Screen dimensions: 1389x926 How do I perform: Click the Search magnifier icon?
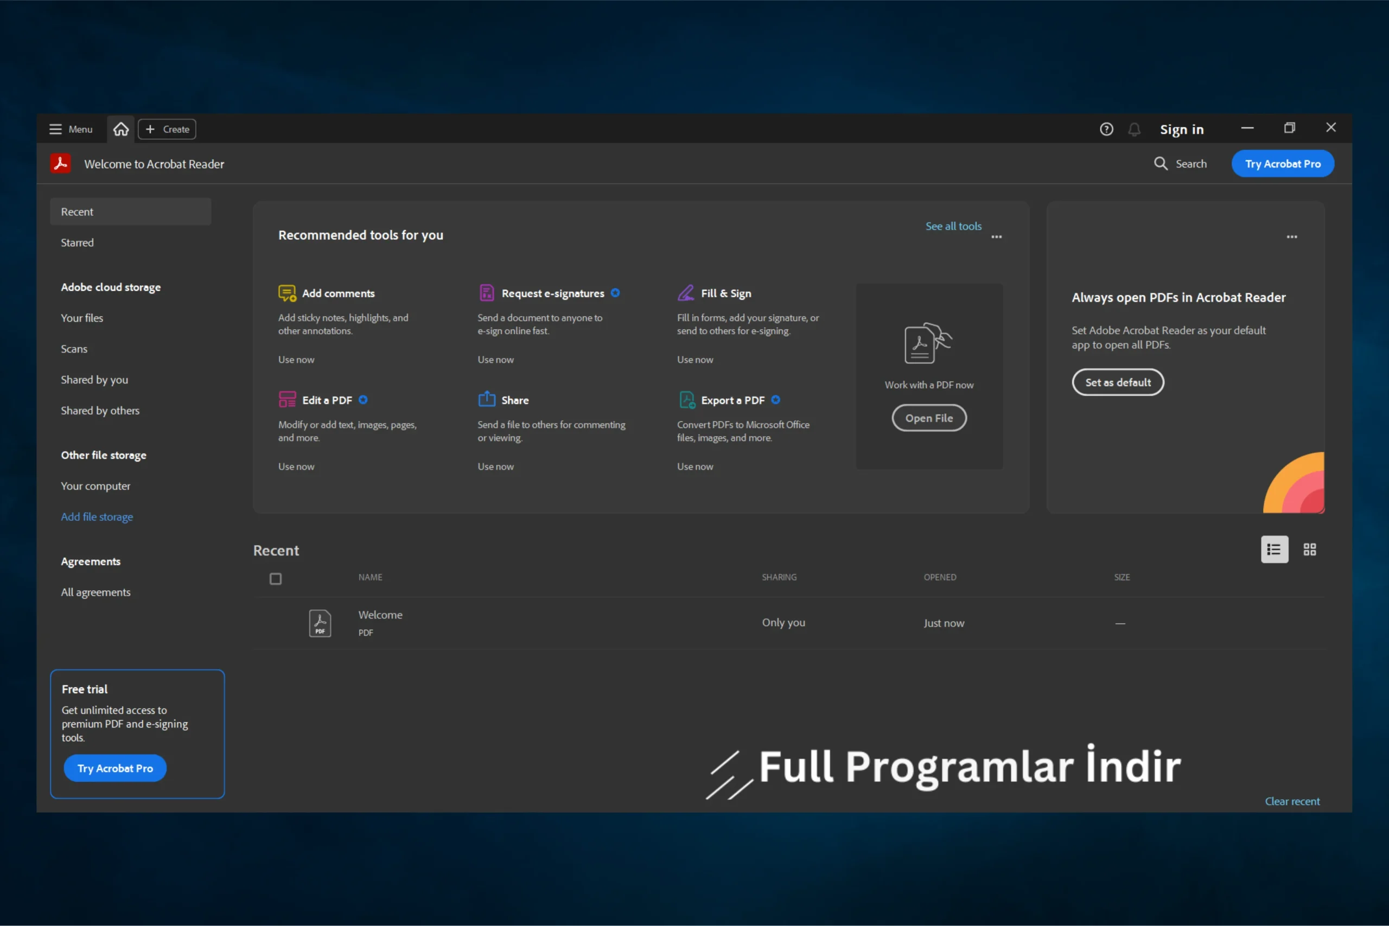click(x=1161, y=164)
